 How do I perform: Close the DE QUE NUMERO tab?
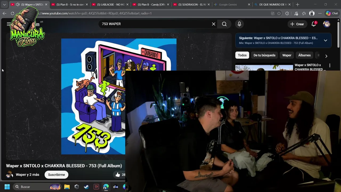pyautogui.click(x=289, y=5)
